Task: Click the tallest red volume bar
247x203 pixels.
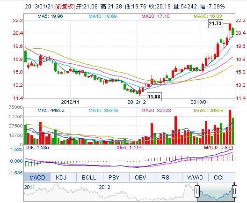Action: pos(230,127)
